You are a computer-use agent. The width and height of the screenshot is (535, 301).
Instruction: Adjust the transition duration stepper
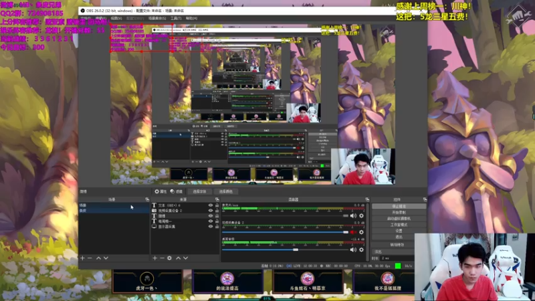(x=397, y=258)
